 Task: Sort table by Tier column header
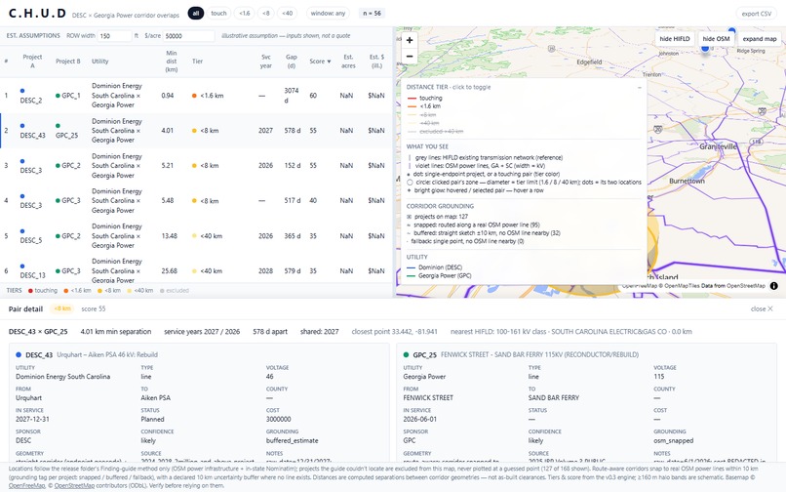pyautogui.click(x=198, y=61)
